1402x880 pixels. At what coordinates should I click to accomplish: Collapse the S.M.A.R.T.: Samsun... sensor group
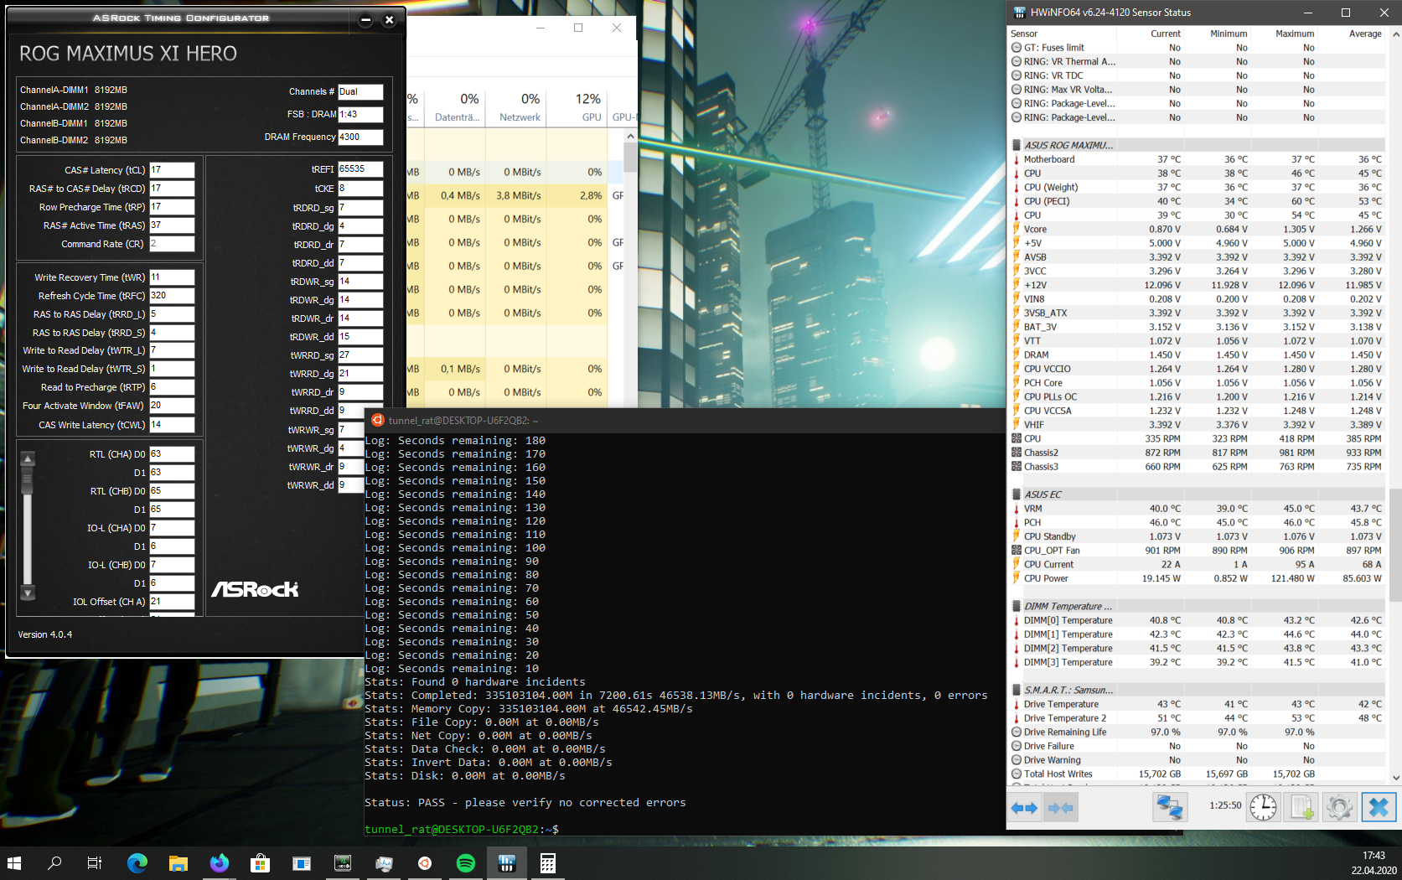[x=1068, y=690]
